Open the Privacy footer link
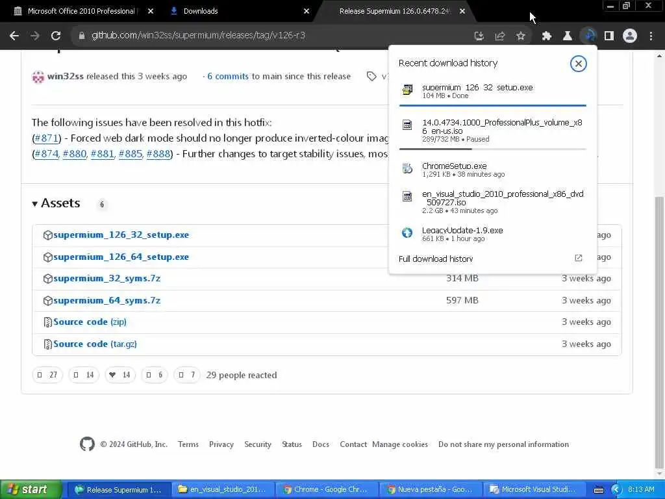 221,444
